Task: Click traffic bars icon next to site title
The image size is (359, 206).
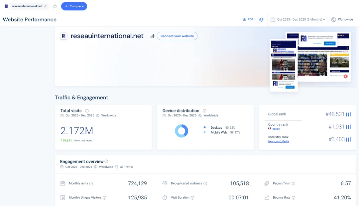Action: (x=152, y=36)
